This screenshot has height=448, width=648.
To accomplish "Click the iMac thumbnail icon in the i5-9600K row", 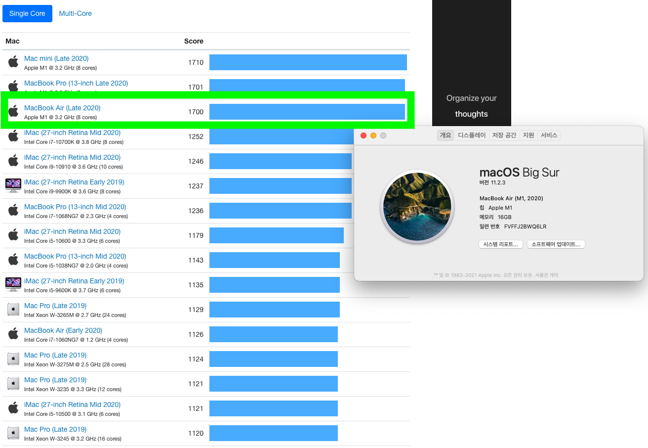I will point(13,284).
